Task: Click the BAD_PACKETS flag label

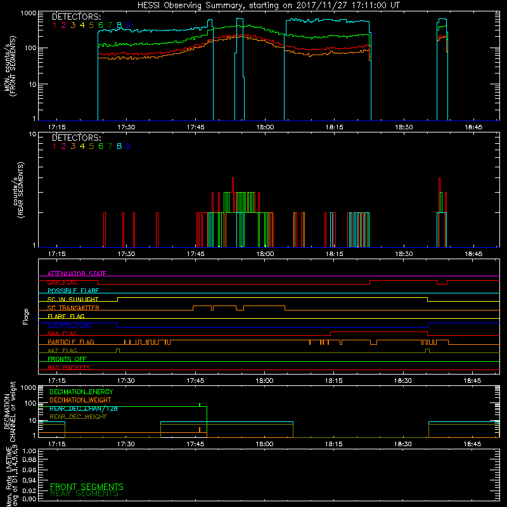Action: [x=69, y=368]
